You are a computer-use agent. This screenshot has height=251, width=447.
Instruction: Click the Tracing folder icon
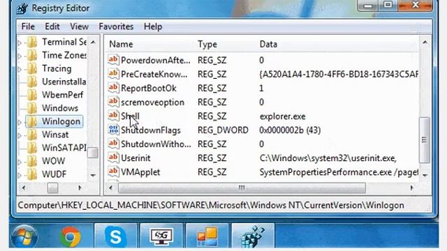(x=32, y=68)
